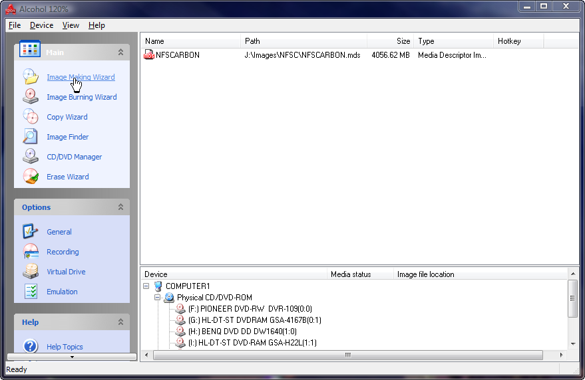The height and width of the screenshot is (380, 585).
Task: Open the File menu
Action: pos(15,25)
